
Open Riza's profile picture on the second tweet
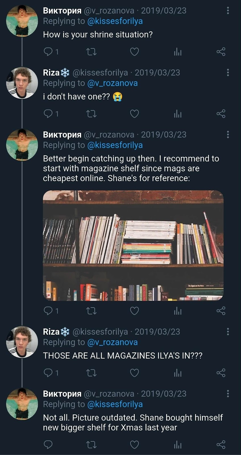coord(22,83)
